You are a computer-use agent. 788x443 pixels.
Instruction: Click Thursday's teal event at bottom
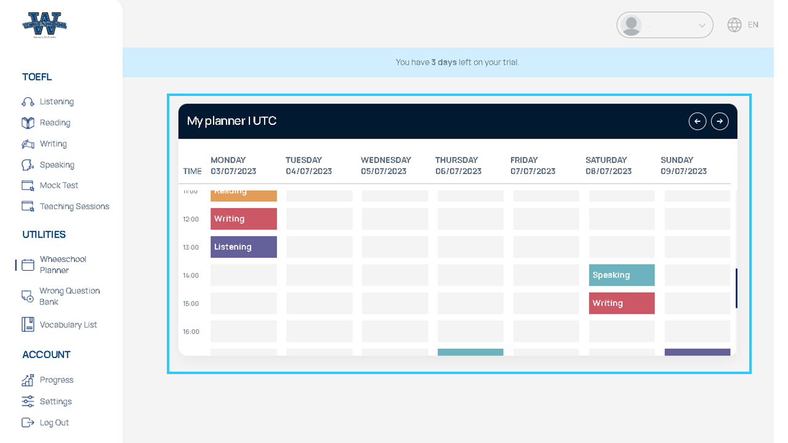(470, 352)
